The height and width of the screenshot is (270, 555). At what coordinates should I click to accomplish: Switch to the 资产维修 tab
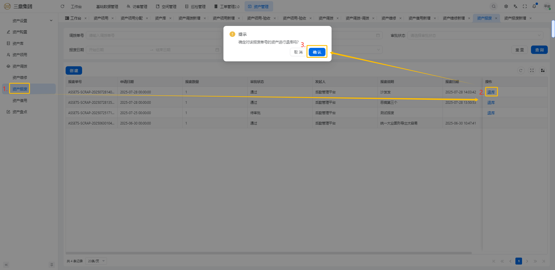pyautogui.click(x=388, y=18)
